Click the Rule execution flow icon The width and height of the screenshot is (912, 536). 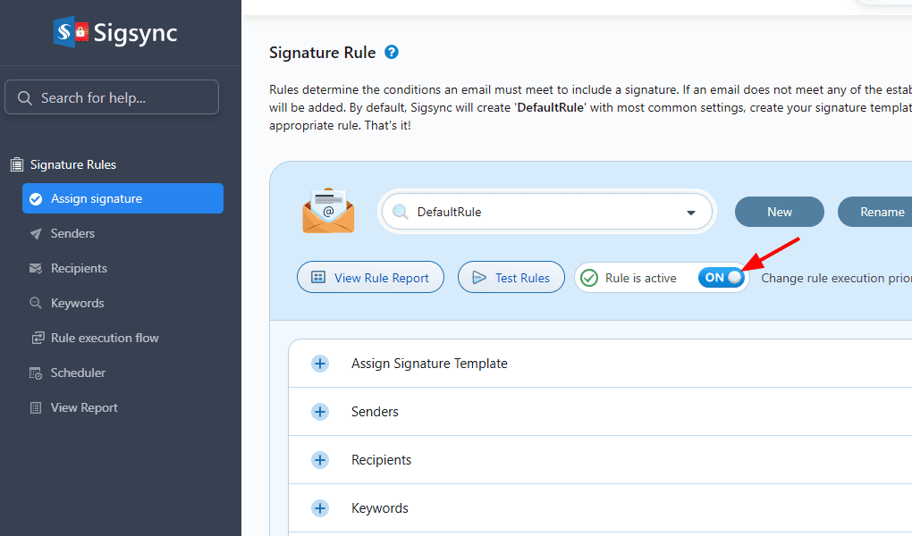coord(38,339)
